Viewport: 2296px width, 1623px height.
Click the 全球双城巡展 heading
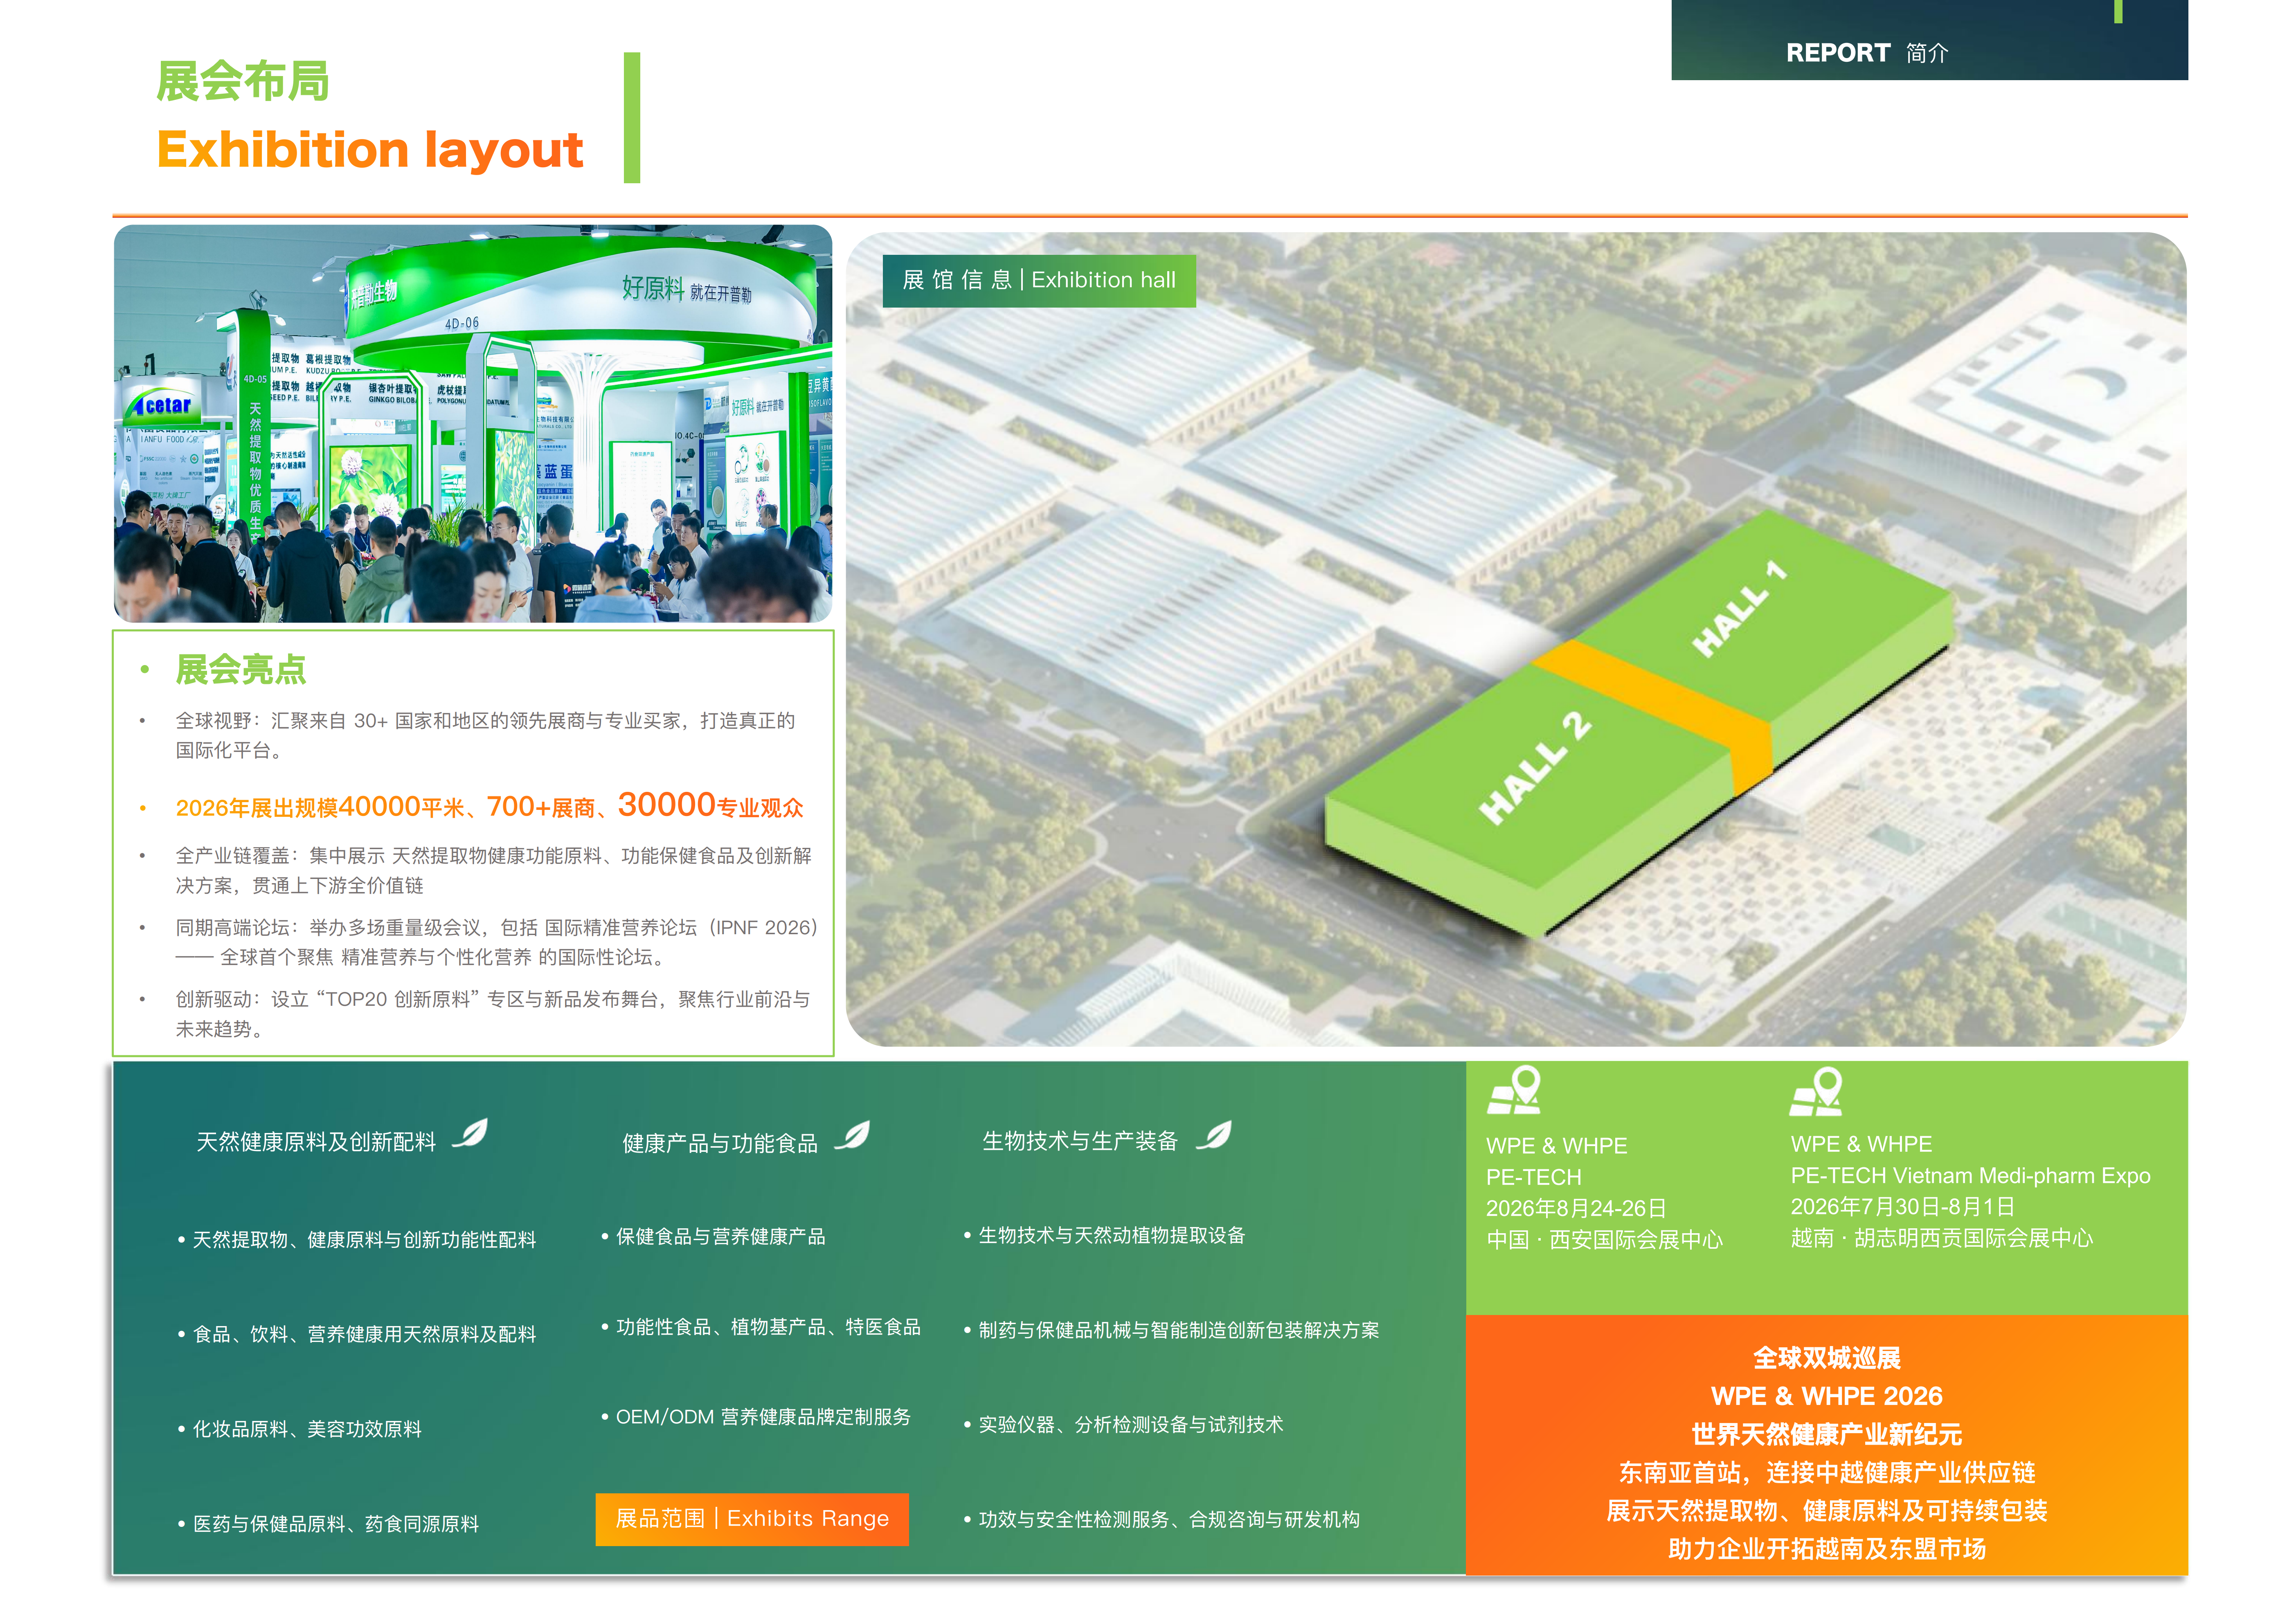1827,1358
